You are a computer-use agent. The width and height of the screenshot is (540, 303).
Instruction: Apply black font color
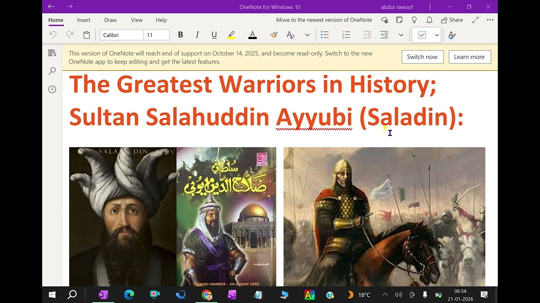point(252,35)
